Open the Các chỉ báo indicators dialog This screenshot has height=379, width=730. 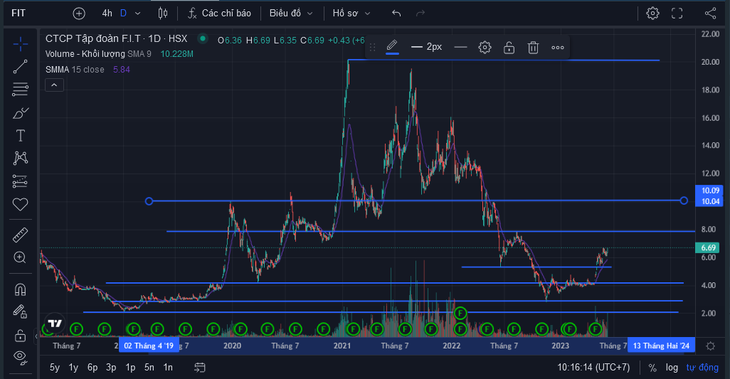pos(219,14)
